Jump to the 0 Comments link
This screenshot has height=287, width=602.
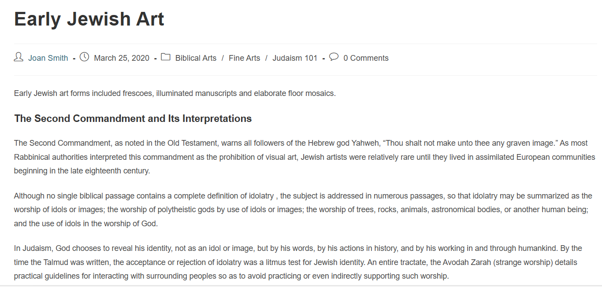pyautogui.click(x=366, y=58)
